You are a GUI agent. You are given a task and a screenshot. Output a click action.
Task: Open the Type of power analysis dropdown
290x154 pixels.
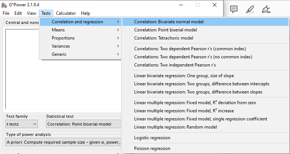(x=64, y=142)
